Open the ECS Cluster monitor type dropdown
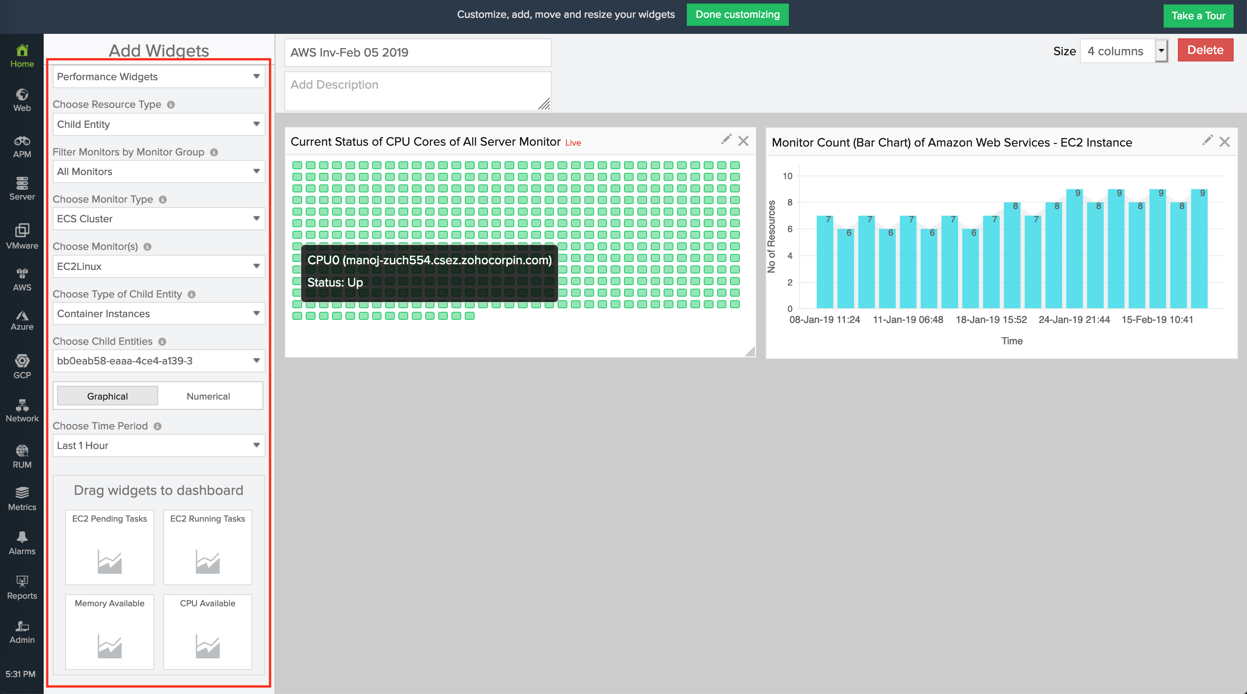1247x694 pixels. (159, 219)
